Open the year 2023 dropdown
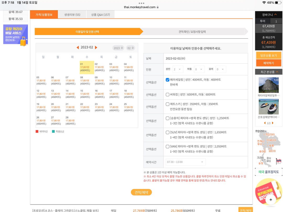This screenshot has height=212, width=283. (x=118, y=48)
